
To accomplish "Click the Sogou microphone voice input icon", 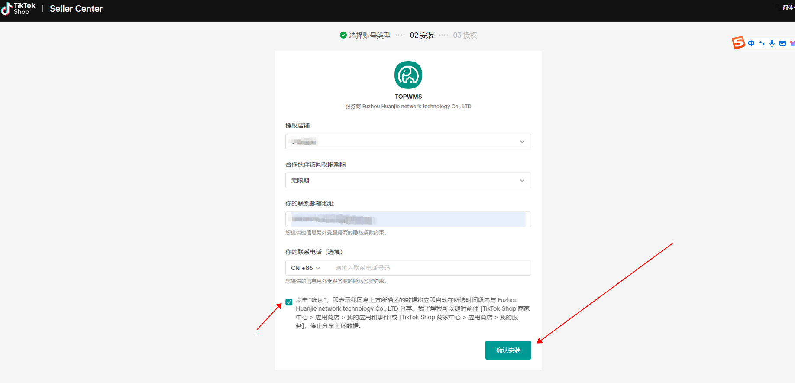I will pos(772,43).
